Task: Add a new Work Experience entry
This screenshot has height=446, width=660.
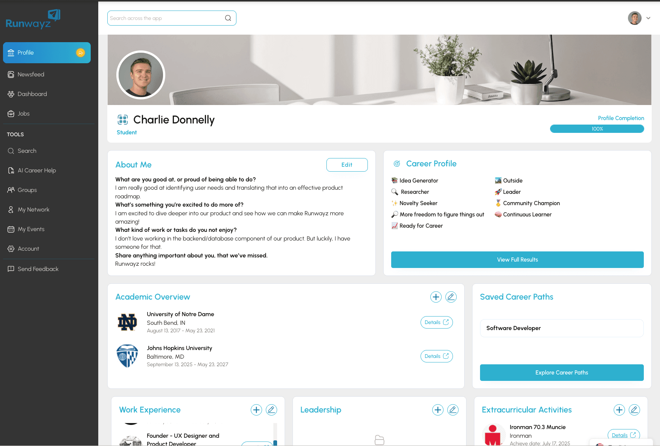Action: click(x=256, y=410)
